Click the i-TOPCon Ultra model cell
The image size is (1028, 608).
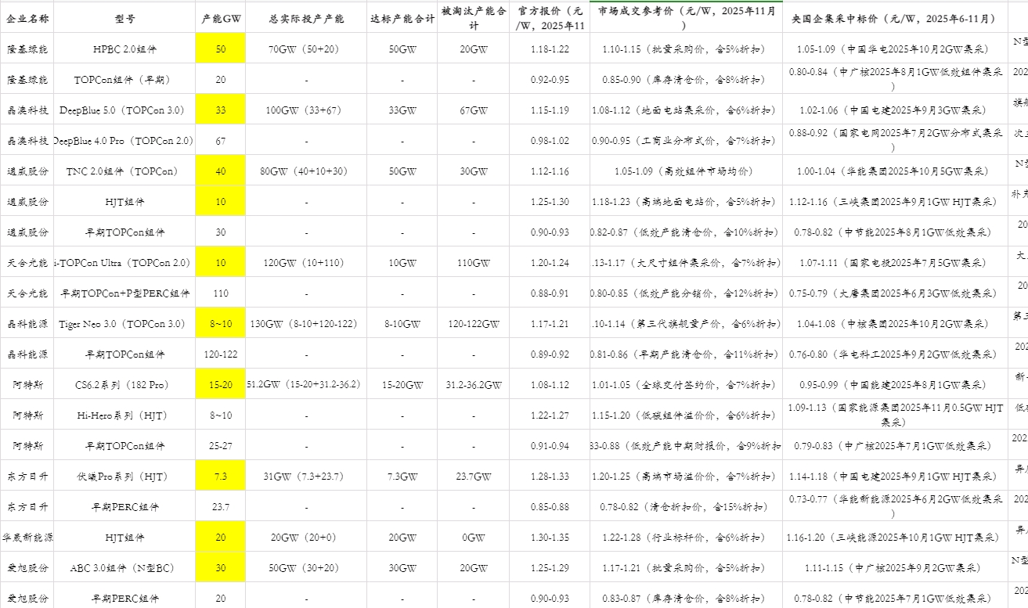(124, 262)
